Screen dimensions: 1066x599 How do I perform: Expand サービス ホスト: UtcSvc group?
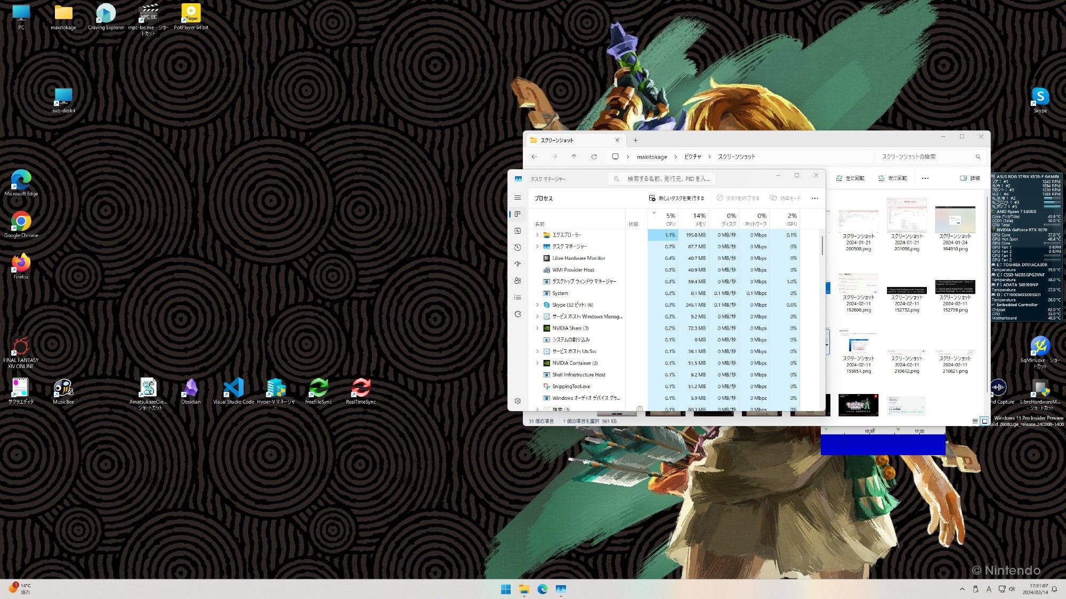pyautogui.click(x=537, y=351)
